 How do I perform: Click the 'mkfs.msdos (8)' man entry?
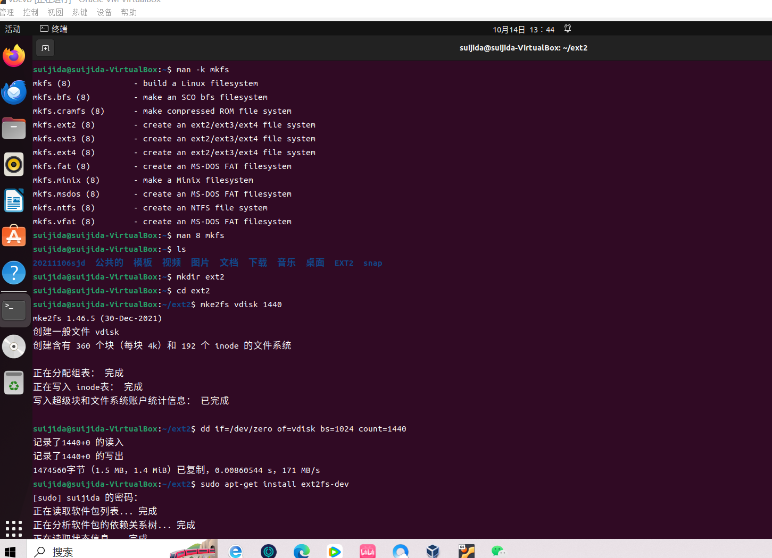click(66, 194)
